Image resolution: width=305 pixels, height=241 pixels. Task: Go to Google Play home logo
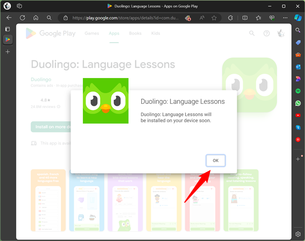point(50,33)
